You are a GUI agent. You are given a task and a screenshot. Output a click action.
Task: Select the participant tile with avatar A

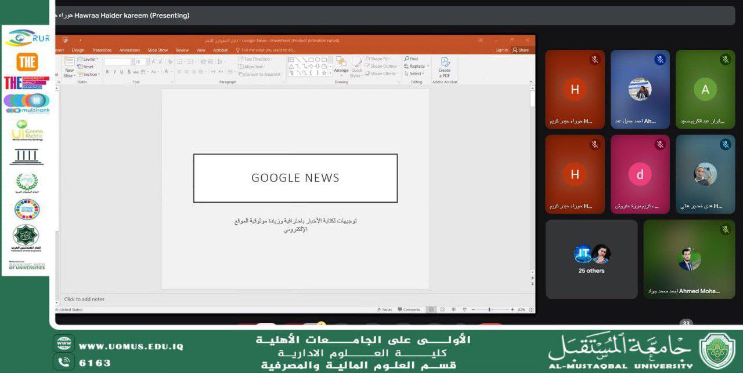(705, 89)
